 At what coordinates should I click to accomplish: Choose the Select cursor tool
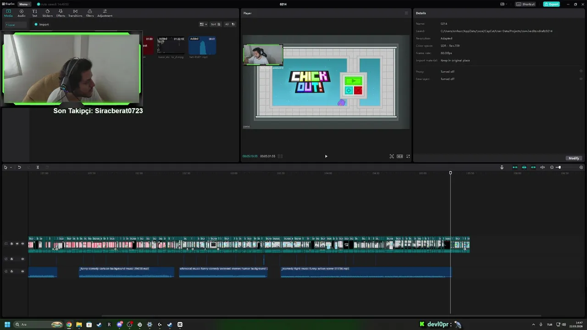6,167
